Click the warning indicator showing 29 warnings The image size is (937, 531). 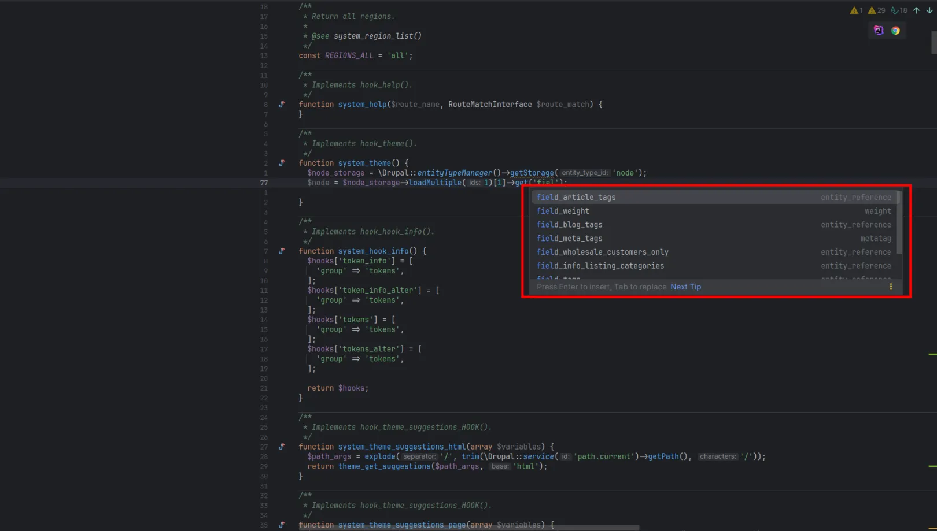[x=875, y=10]
